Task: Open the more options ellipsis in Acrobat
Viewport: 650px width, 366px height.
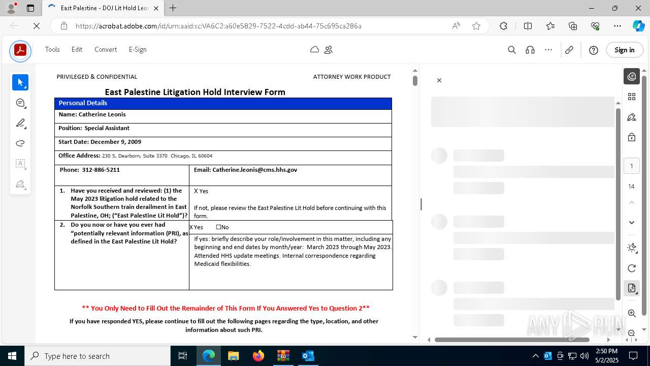Action: [x=548, y=50]
